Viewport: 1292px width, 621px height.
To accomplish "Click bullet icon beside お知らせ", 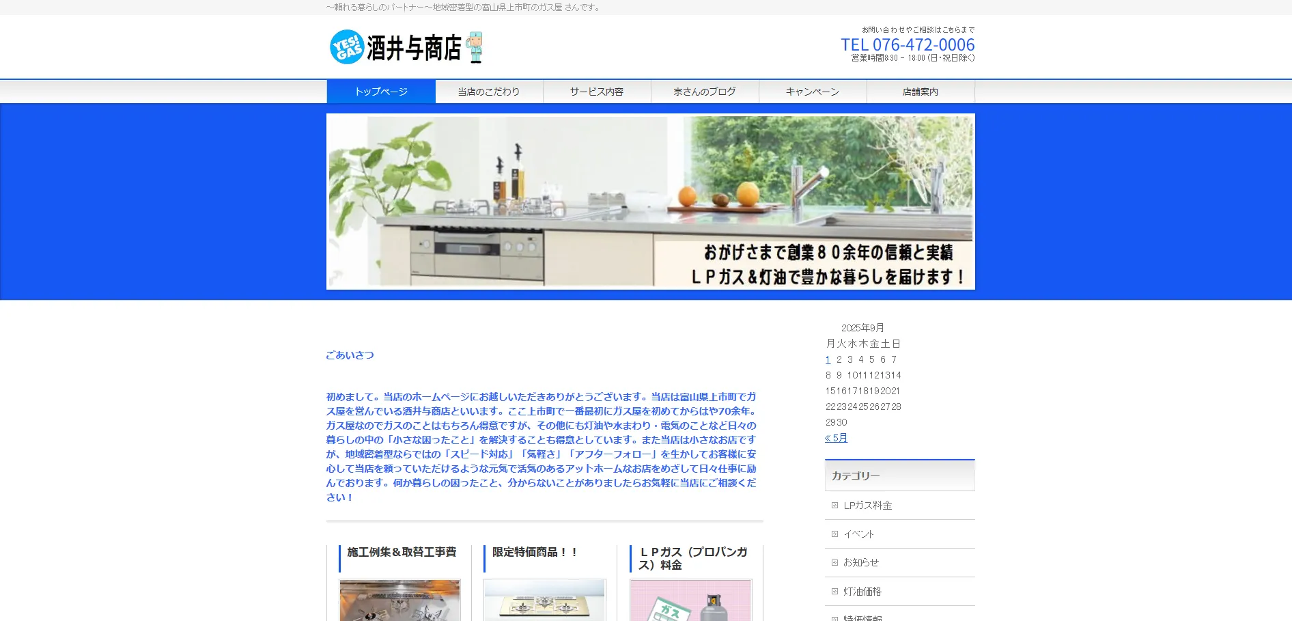I will (834, 563).
